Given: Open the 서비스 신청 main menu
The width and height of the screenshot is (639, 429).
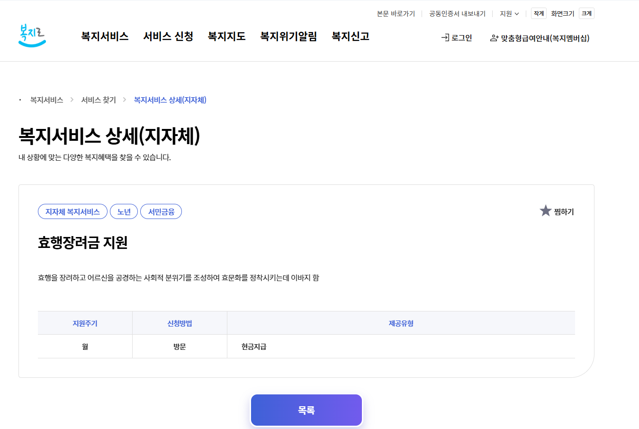Looking at the screenshot, I should pos(168,37).
